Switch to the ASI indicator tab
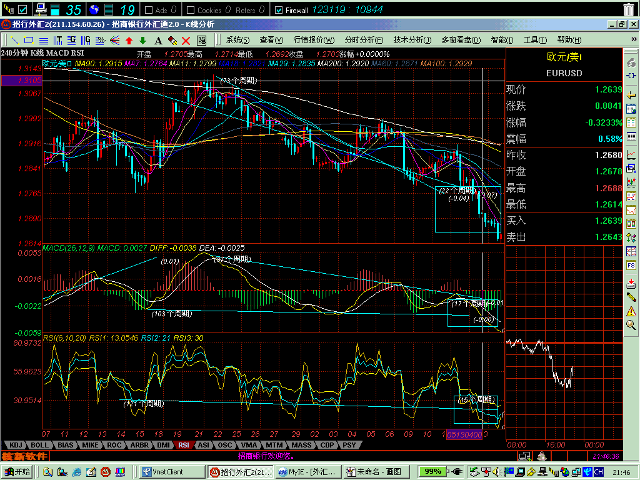The width and height of the screenshot is (640, 480). point(204,445)
